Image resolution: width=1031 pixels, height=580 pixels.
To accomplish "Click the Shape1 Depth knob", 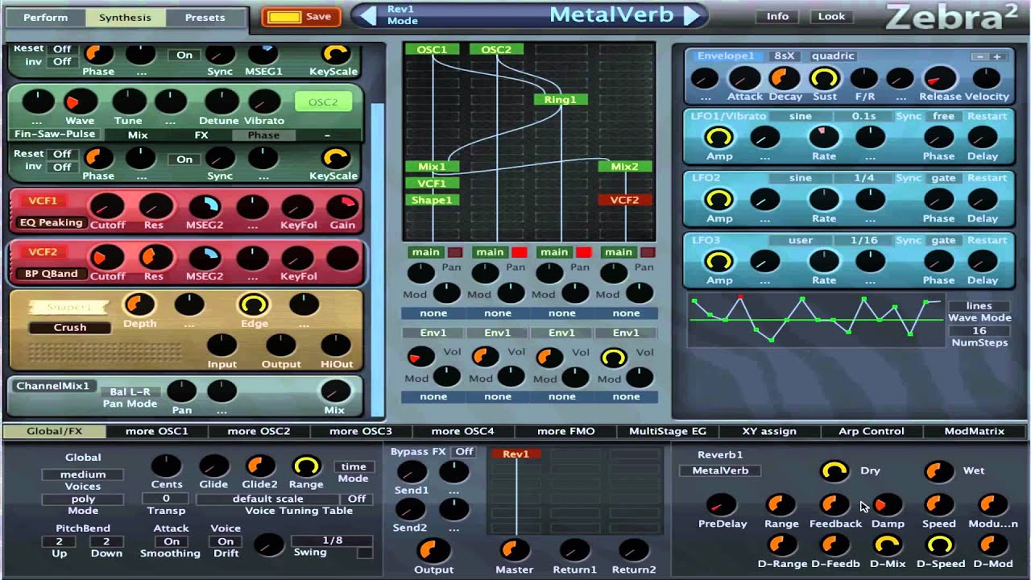I will (x=139, y=304).
